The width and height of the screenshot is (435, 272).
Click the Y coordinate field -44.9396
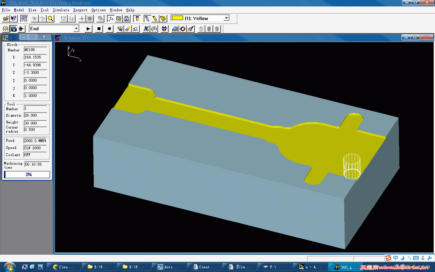[35, 65]
